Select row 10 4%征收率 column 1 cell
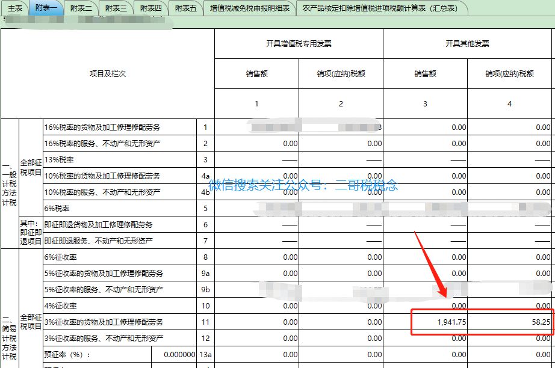Image resolution: width=555 pixels, height=368 pixels. (256, 306)
